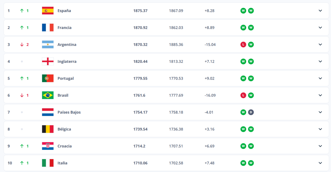Click Portugal's total points 1779.55
Screen dimensions: 331x172
140,78
